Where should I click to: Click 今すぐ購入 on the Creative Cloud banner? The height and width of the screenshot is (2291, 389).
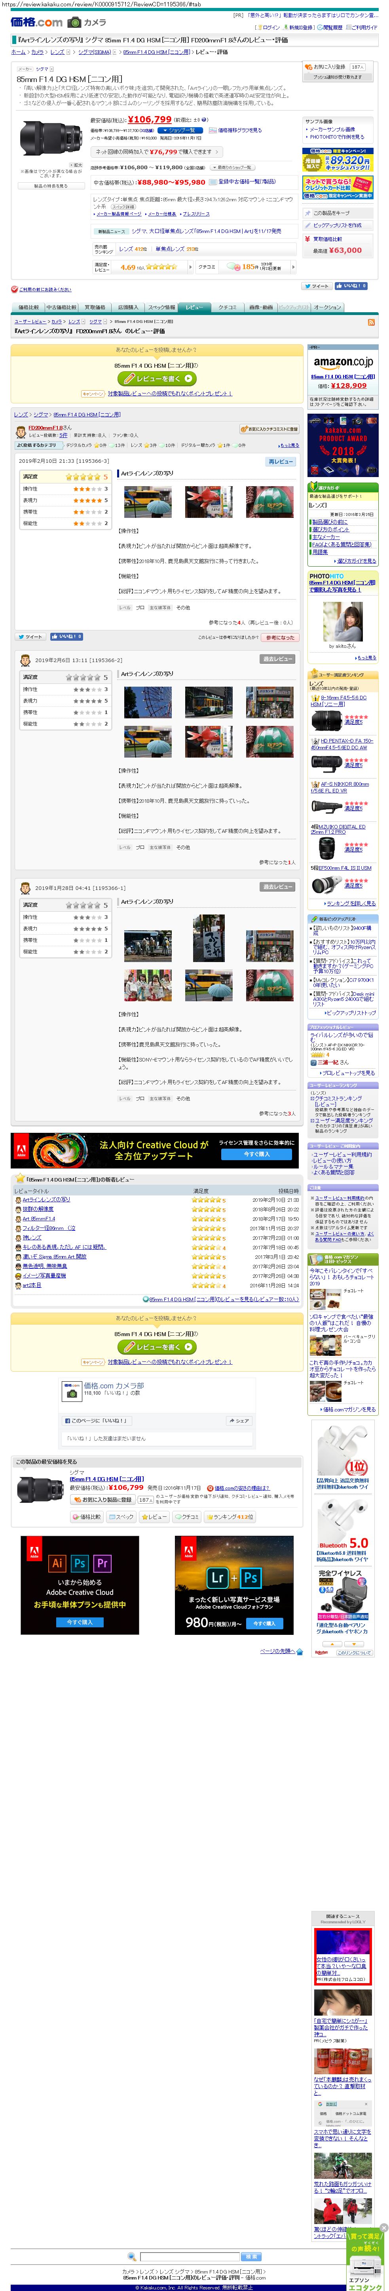[x=257, y=1154]
